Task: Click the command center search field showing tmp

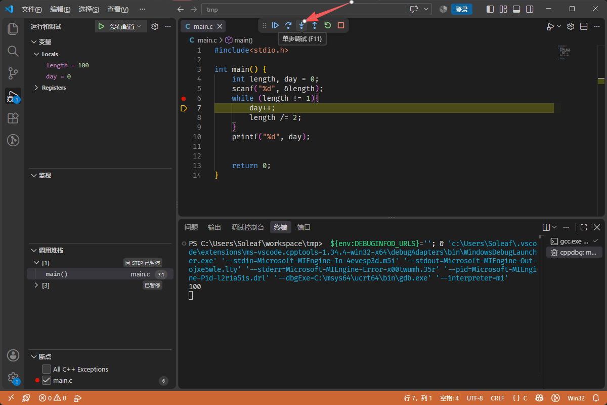Action: click(303, 9)
